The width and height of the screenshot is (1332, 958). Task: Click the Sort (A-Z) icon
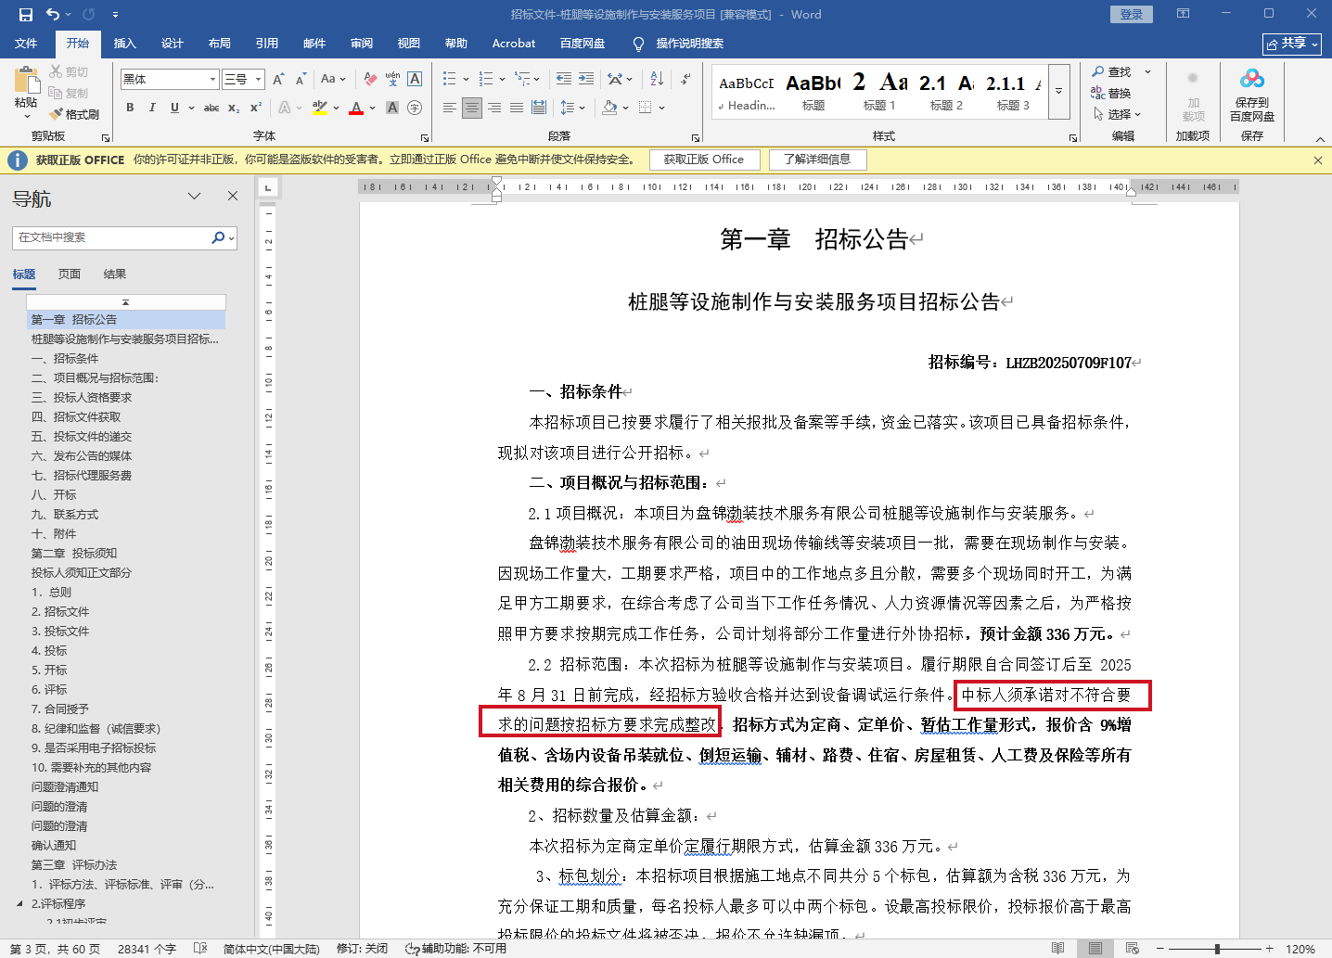coord(657,79)
